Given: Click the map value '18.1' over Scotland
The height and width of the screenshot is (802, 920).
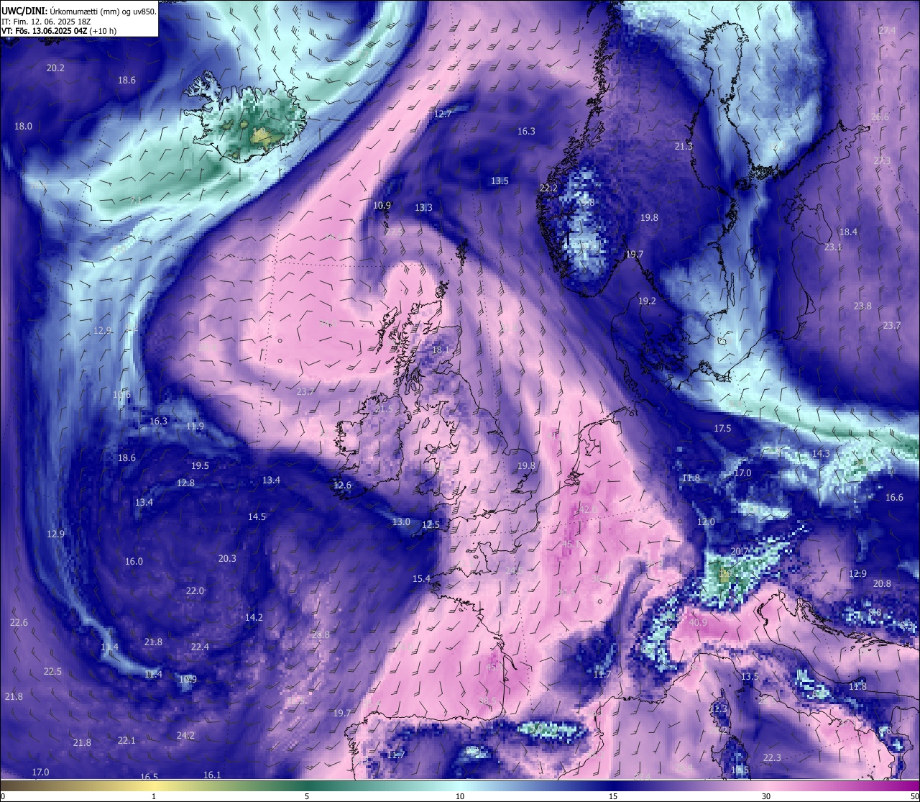Looking at the screenshot, I should coord(441,350).
